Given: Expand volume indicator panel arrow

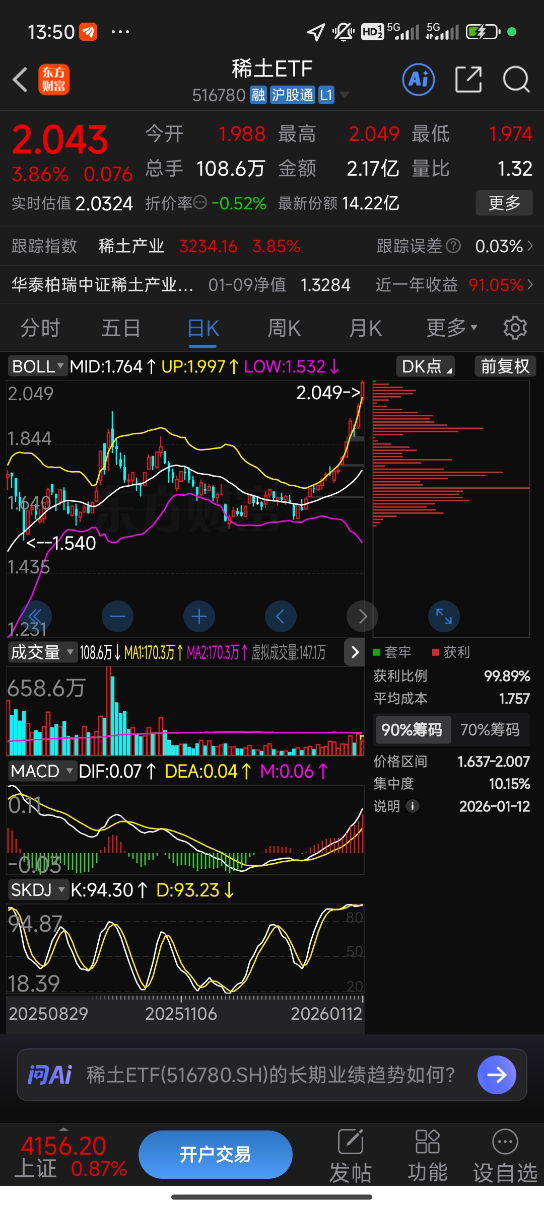Looking at the screenshot, I should pos(355,652).
